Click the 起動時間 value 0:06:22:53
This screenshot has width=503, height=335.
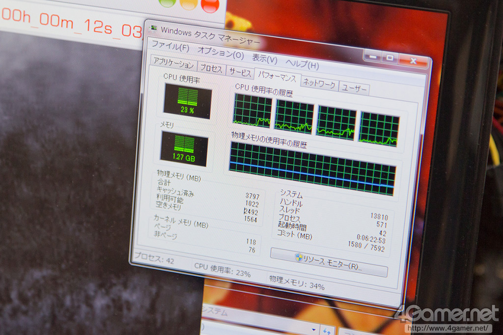tap(371, 239)
